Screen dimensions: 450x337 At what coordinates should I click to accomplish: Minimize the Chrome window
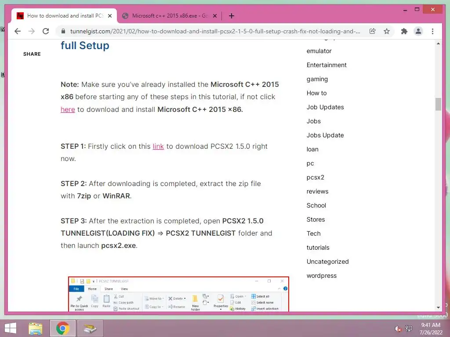click(405, 10)
